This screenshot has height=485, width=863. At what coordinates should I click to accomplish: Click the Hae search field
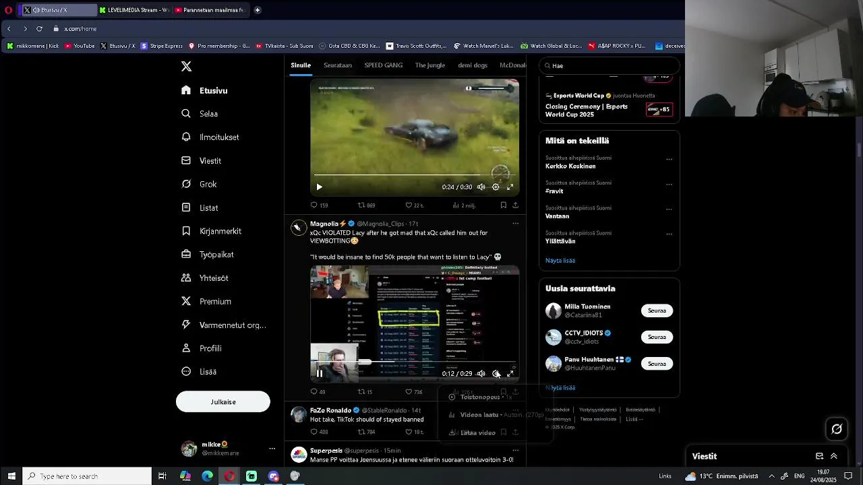click(x=609, y=65)
